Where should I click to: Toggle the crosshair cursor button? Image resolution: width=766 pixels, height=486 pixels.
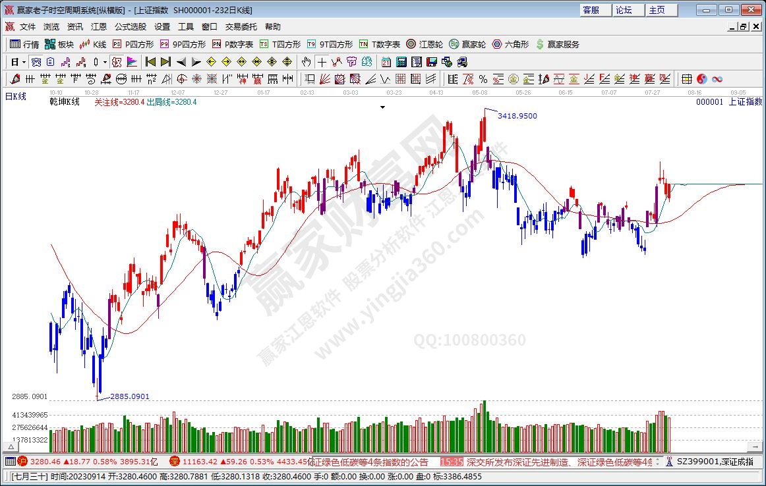322,62
